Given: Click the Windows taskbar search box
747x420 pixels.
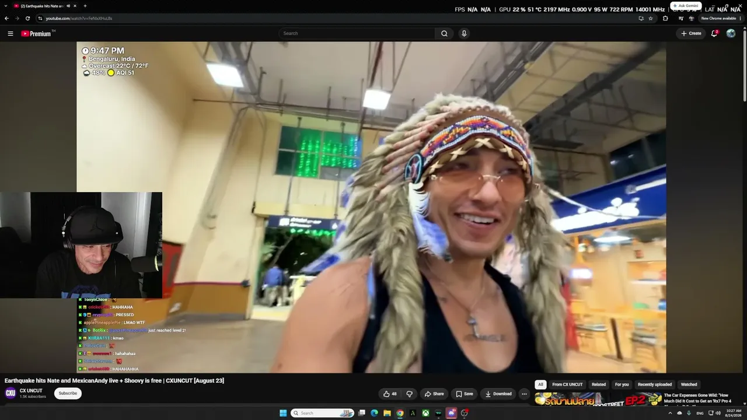Looking at the screenshot, I should coord(322,413).
